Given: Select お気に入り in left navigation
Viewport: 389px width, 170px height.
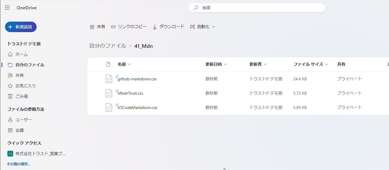Looking at the screenshot, I should [x=25, y=86].
